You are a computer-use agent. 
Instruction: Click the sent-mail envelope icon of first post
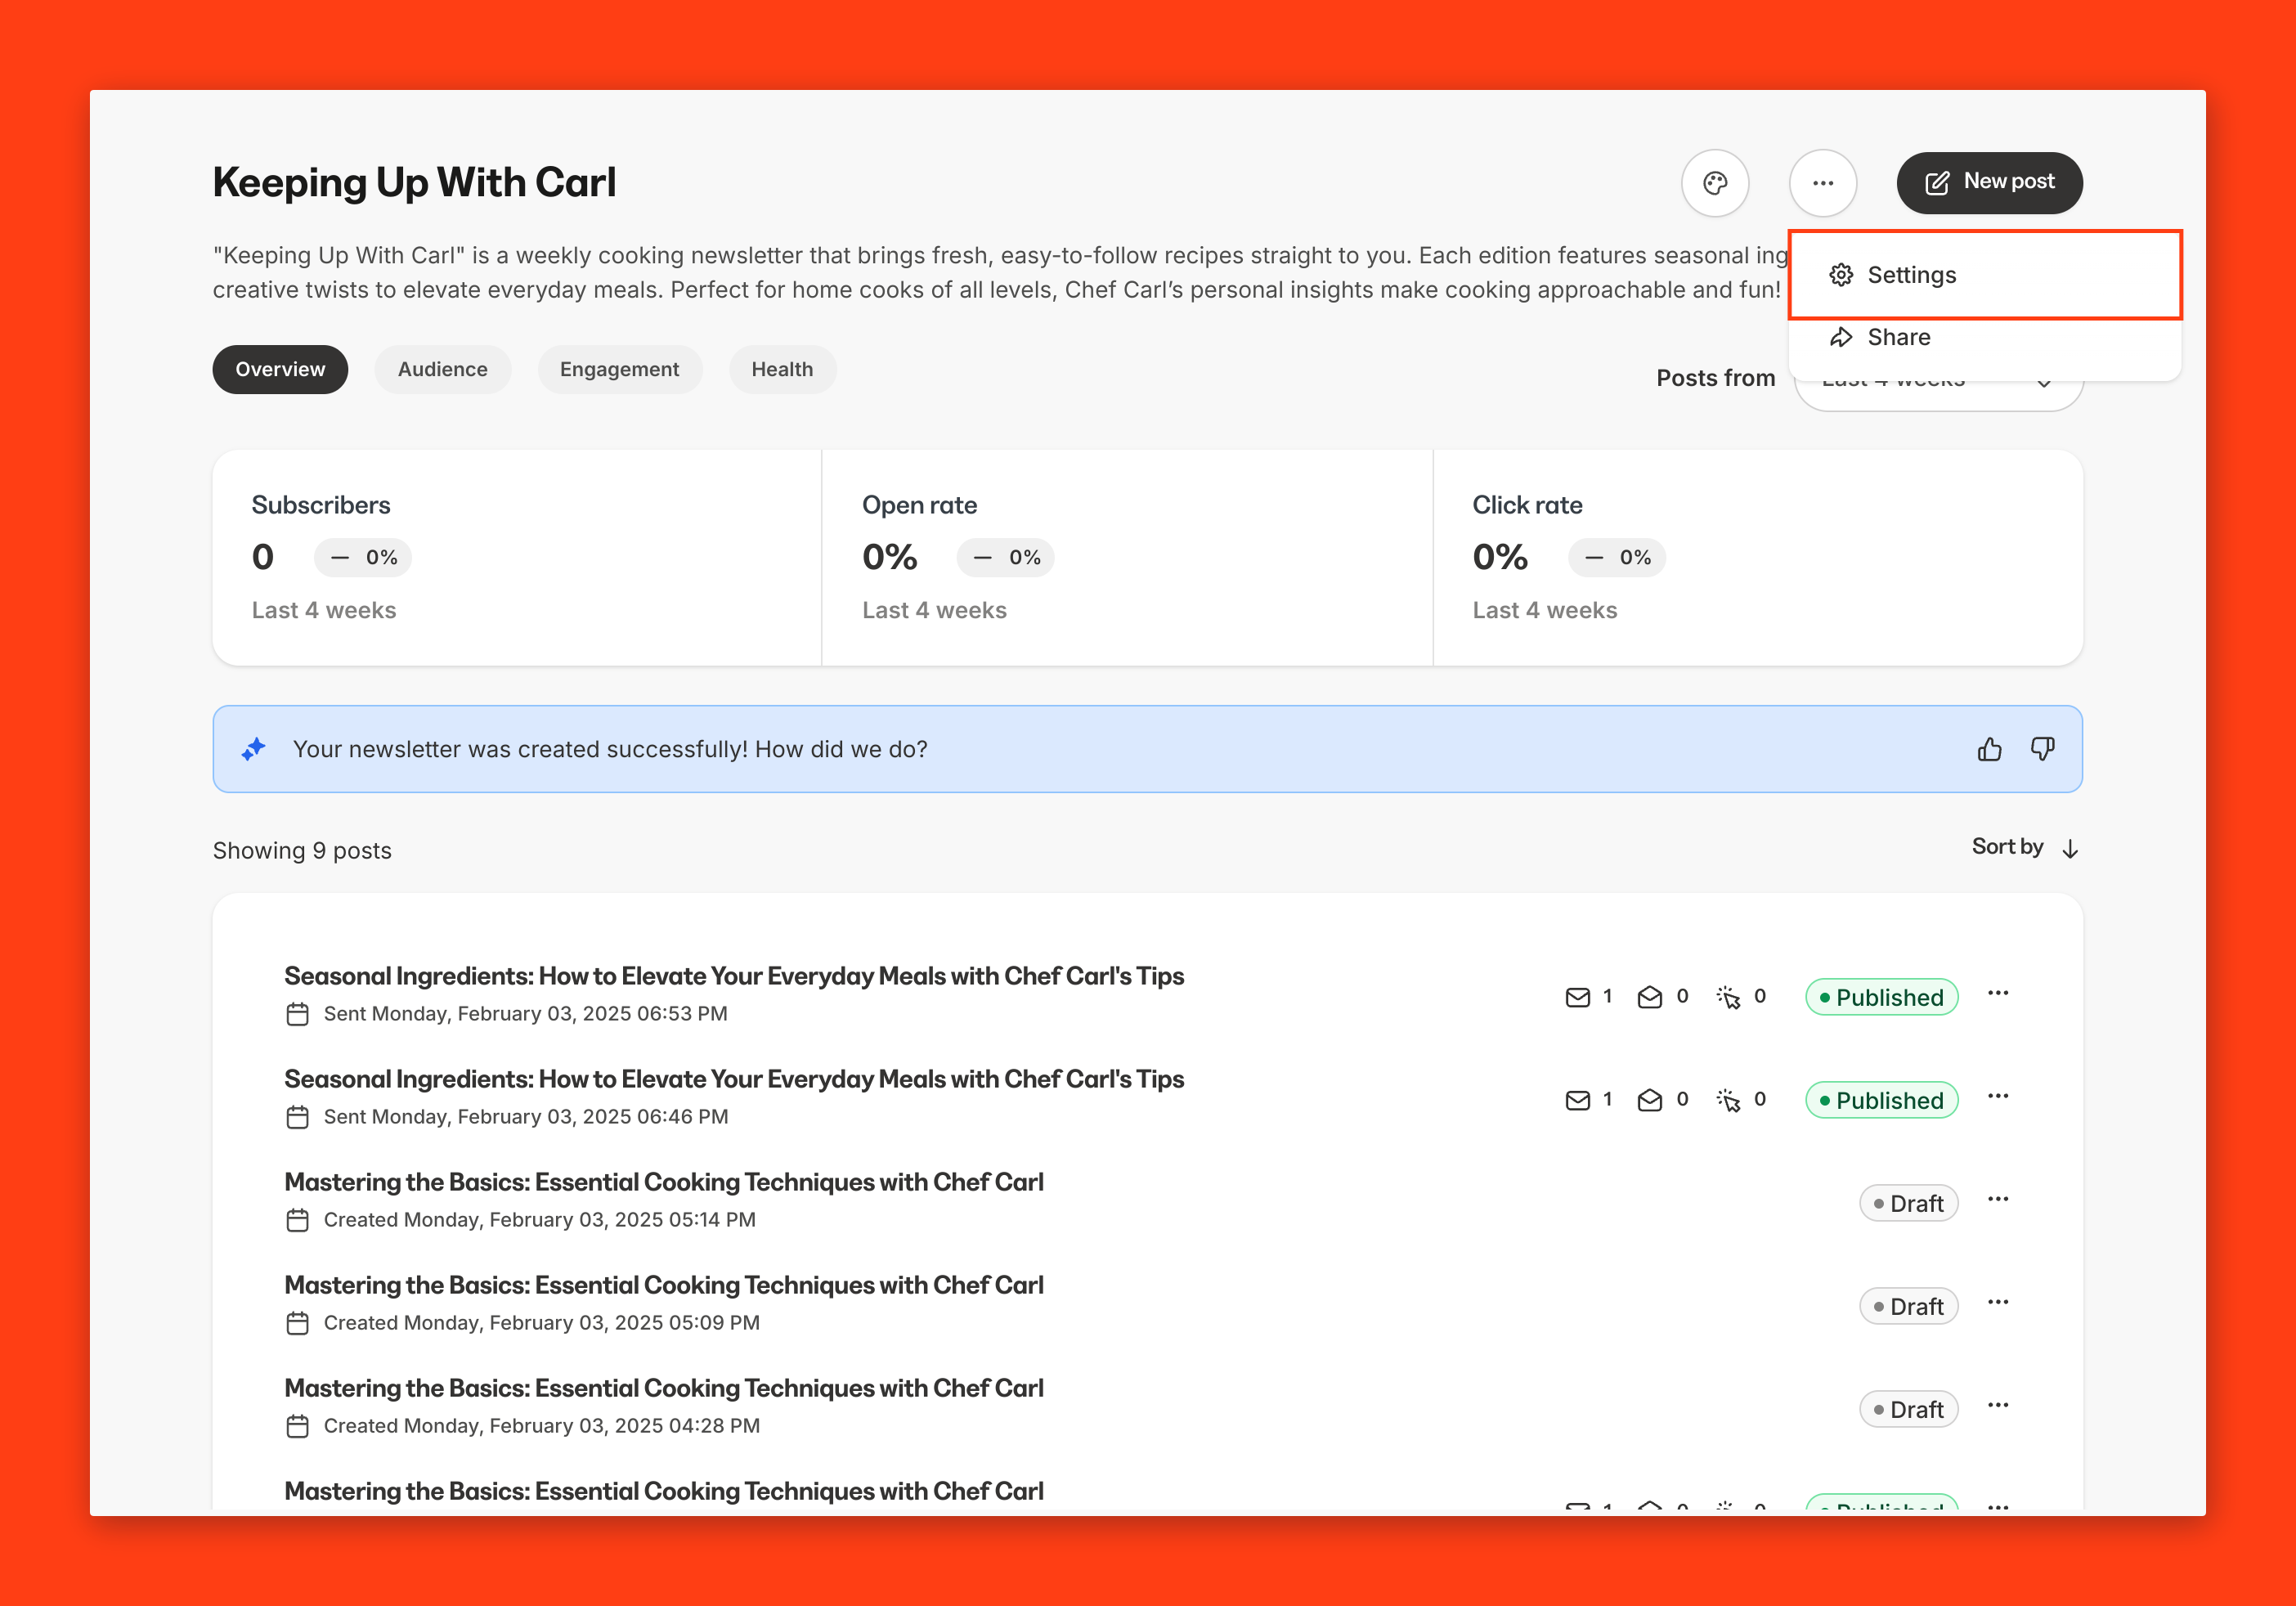(1577, 997)
